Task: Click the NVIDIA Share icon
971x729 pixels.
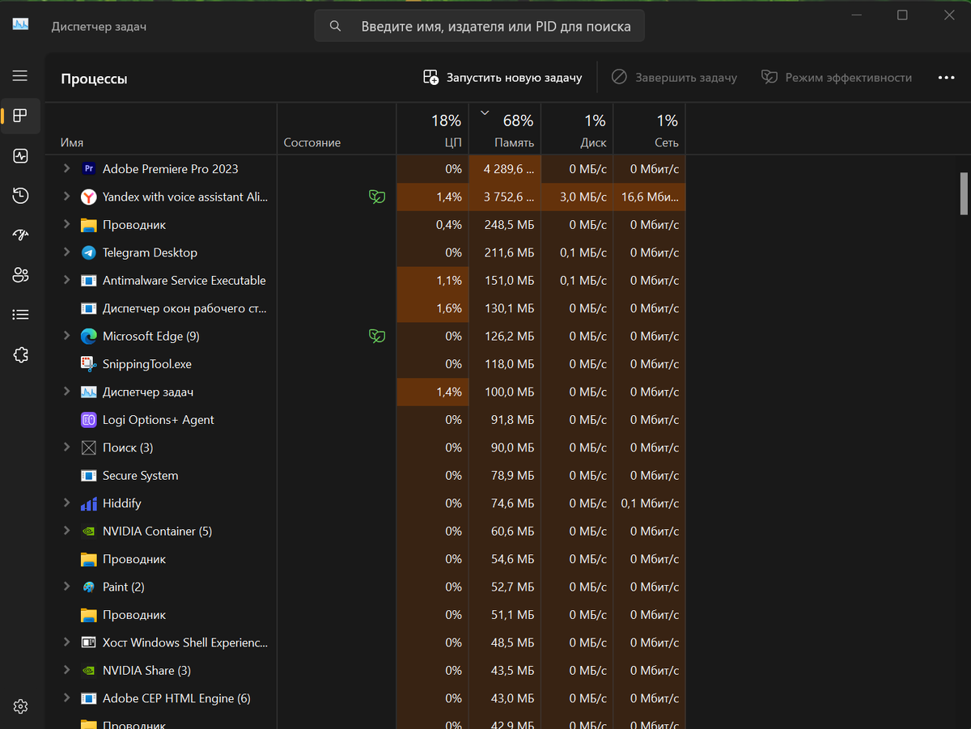Action: [89, 671]
